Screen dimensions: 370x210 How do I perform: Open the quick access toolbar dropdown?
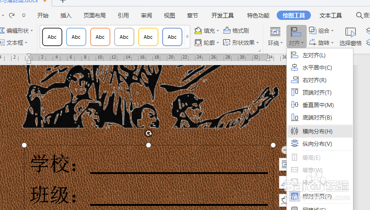(24, 16)
